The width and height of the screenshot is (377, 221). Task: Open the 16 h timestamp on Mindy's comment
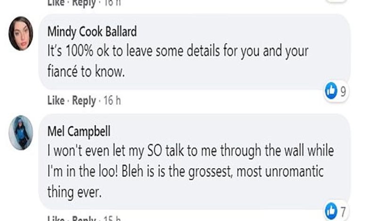click(x=112, y=100)
